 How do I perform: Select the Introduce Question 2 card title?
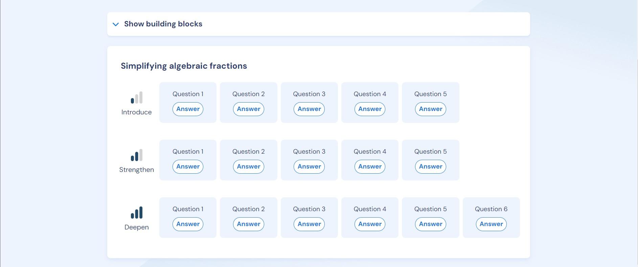pyautogui.click(x=249, y=94)
